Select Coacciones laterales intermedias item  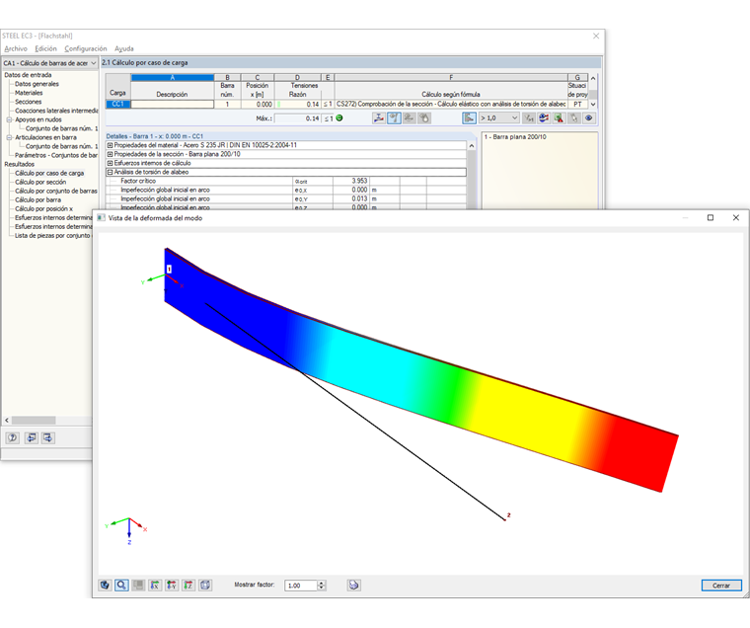[x=56, y=111]
